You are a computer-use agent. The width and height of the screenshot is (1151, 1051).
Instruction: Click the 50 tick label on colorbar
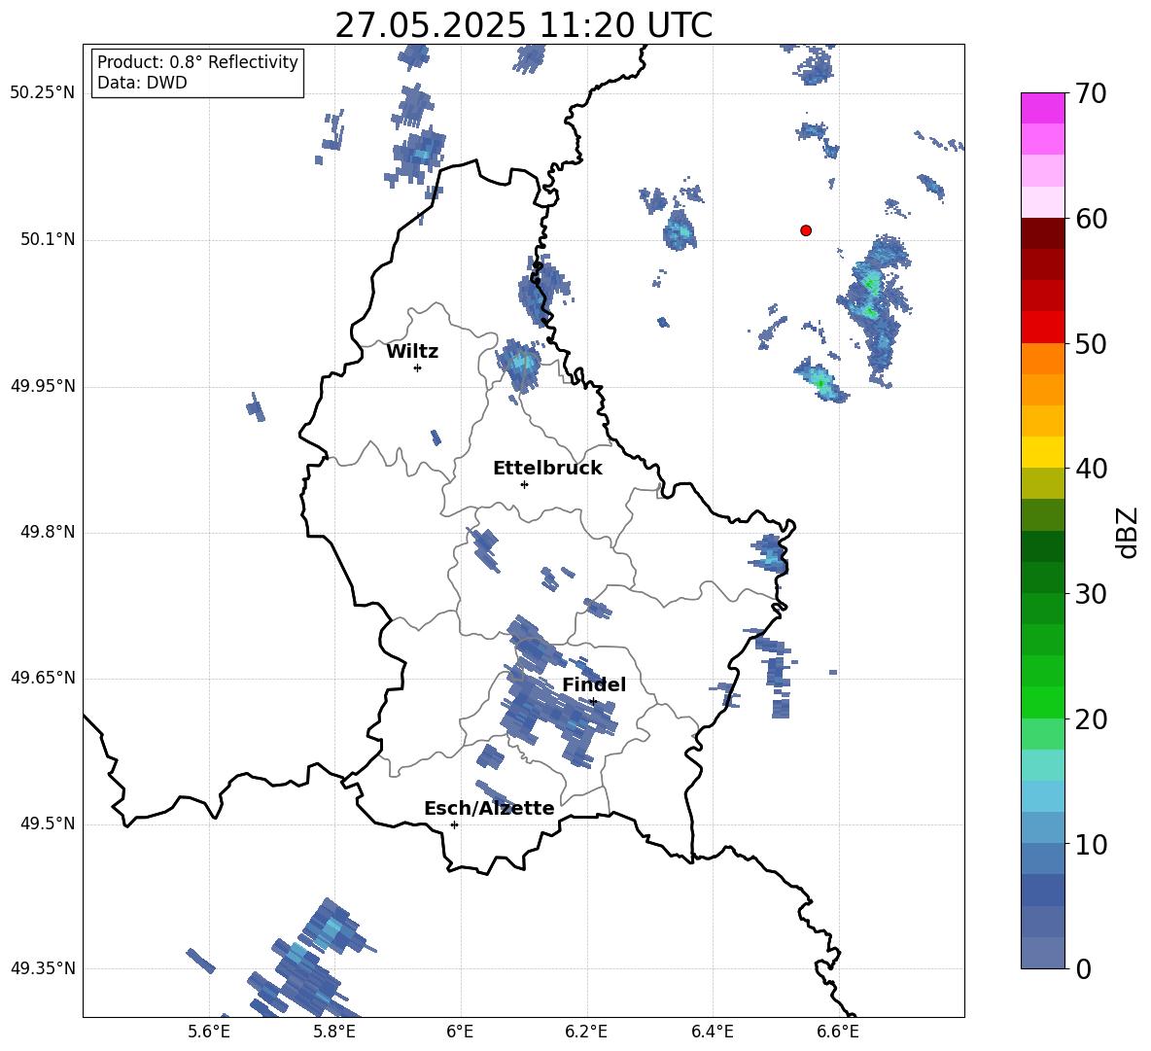(1091, 343)
